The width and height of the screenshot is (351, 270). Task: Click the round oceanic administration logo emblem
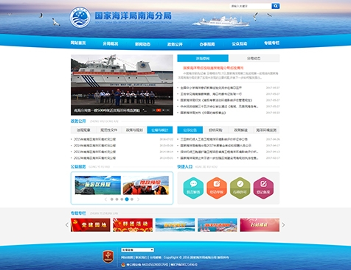click(80, 17)
